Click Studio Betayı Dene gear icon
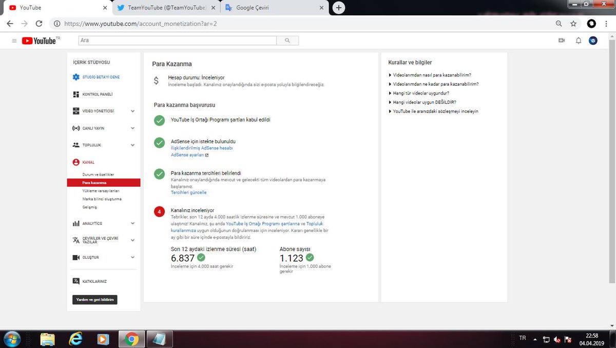 click(76, 77)
